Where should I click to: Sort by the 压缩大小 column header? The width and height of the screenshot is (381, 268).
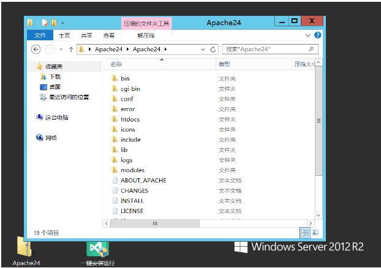point(303,64)
